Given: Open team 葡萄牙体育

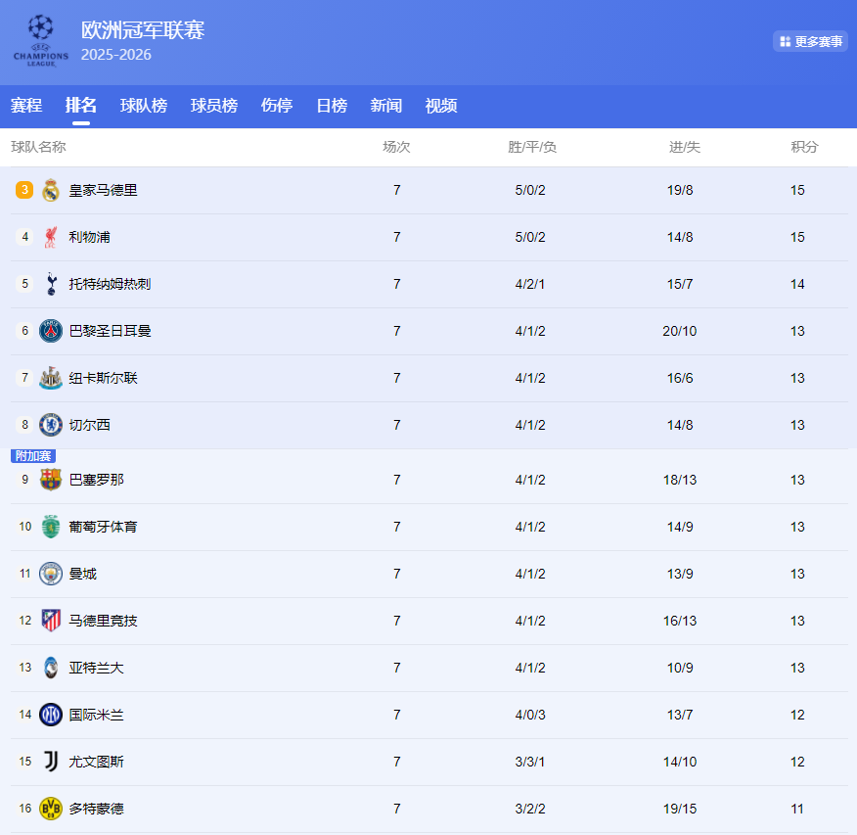Looking at the screenshot, I should pyautogui.click(x=103, y=527).
